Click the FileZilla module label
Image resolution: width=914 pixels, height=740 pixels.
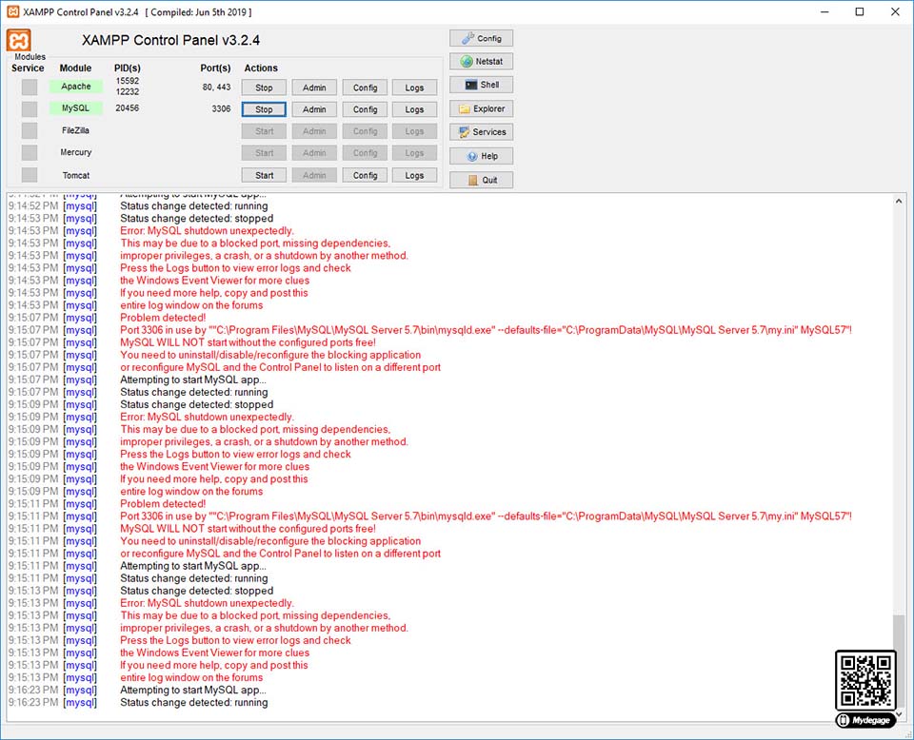76,130
